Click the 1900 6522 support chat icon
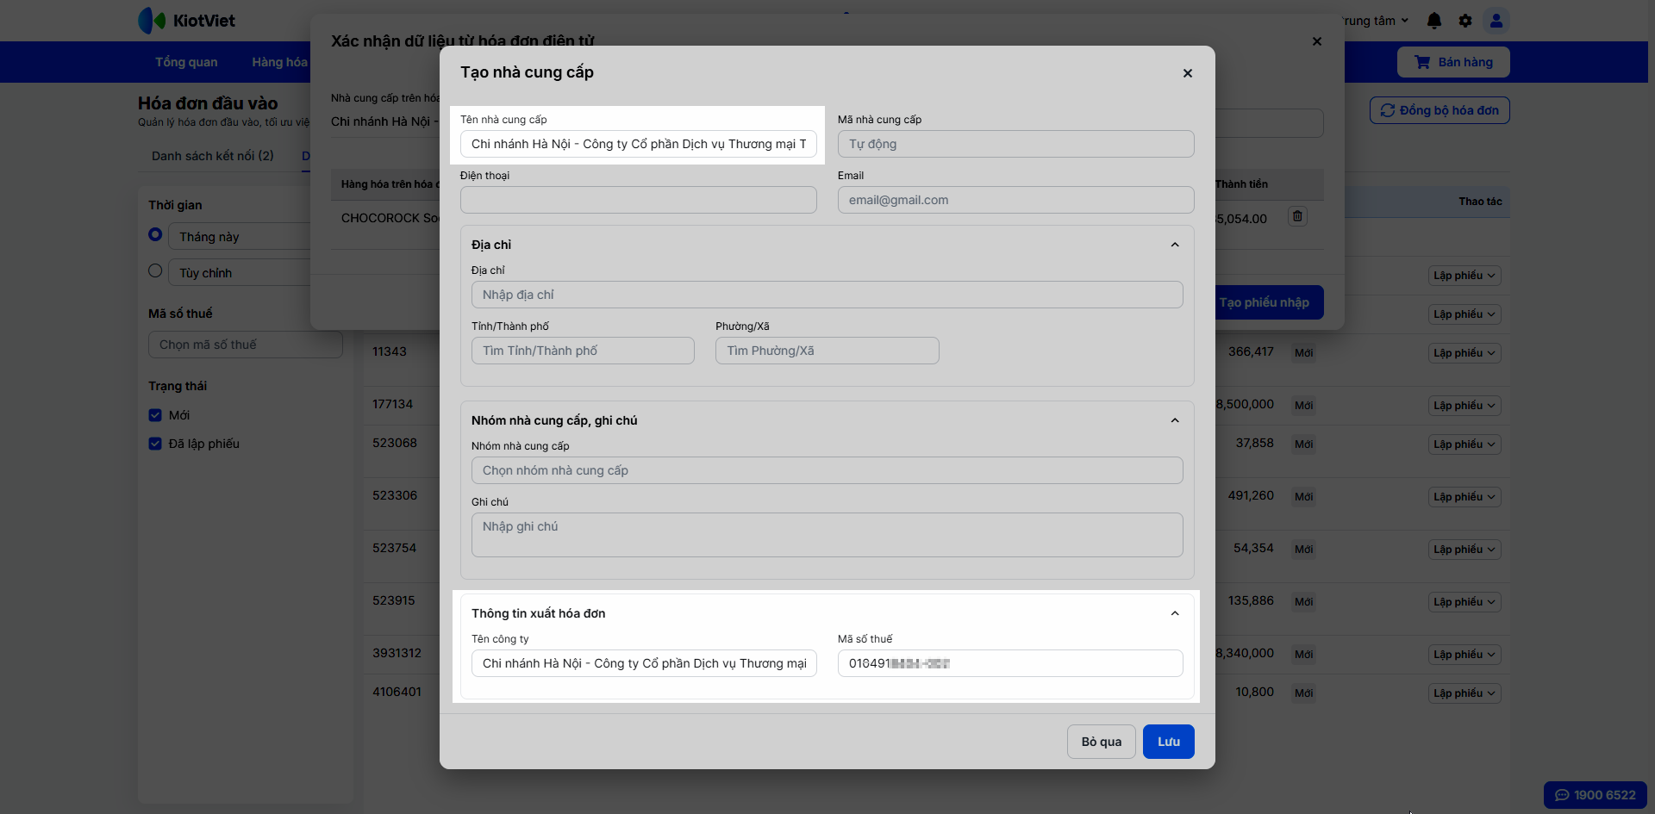The image size is (1655, 814). [x=1595, y=795]
